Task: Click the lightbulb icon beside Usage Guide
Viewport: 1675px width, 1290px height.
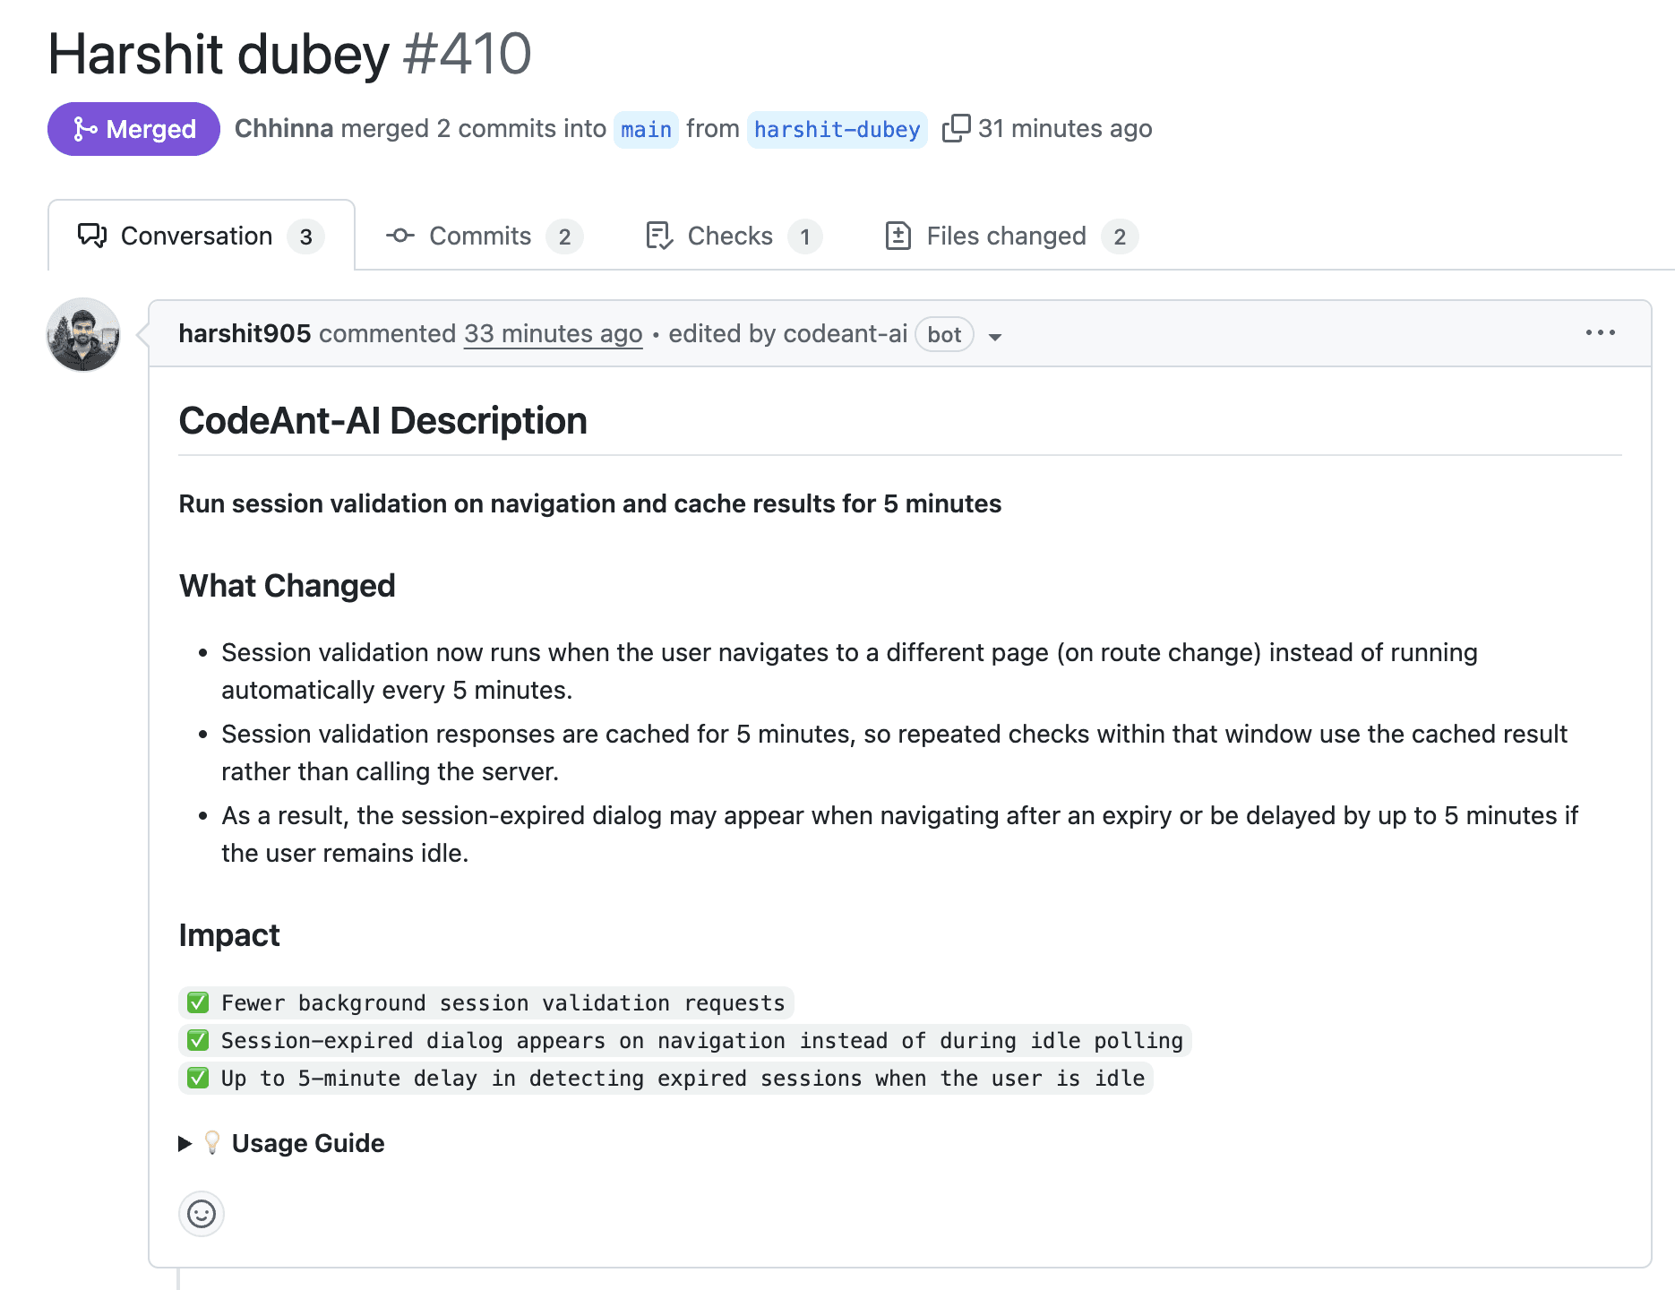Action: pyautogui.click(x=212, y=1142)
